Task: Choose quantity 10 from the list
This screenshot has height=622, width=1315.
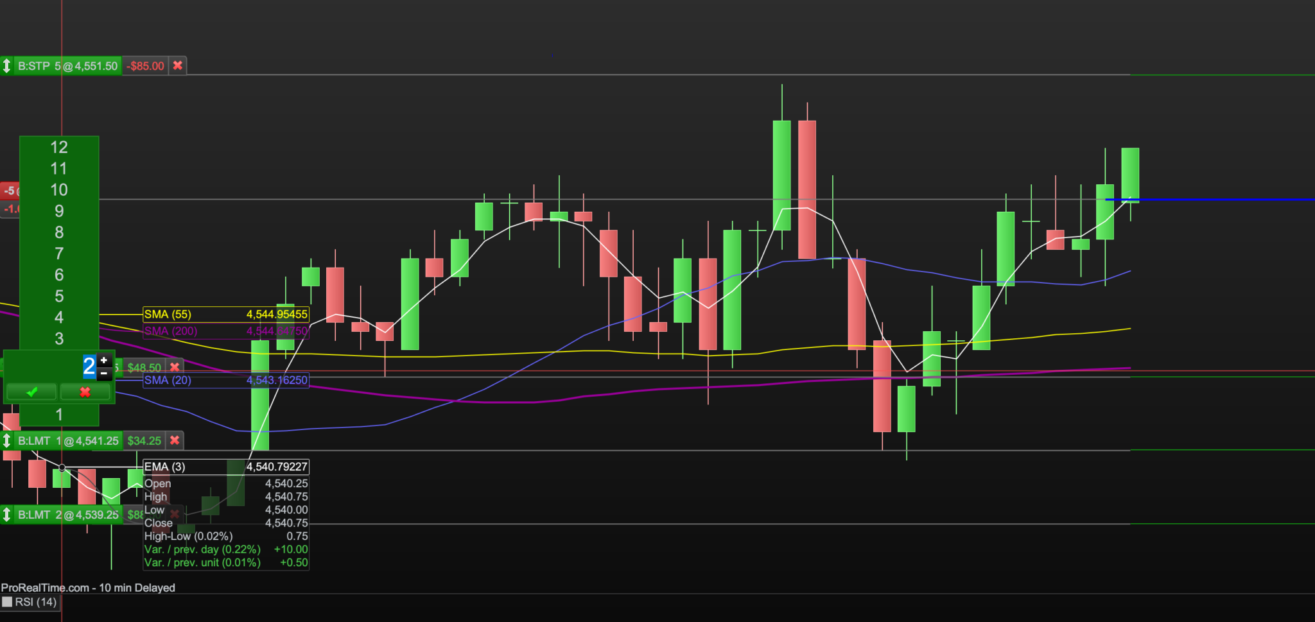Action: pyautogui.click(x=59, y=189)
